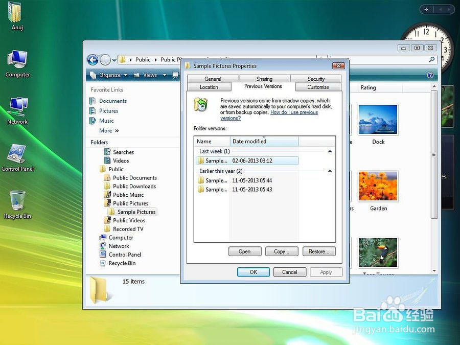This screenshot has height=345, width=460.
Task: Select the 02-06-2013 03:12 folder version
Action: 247,160
